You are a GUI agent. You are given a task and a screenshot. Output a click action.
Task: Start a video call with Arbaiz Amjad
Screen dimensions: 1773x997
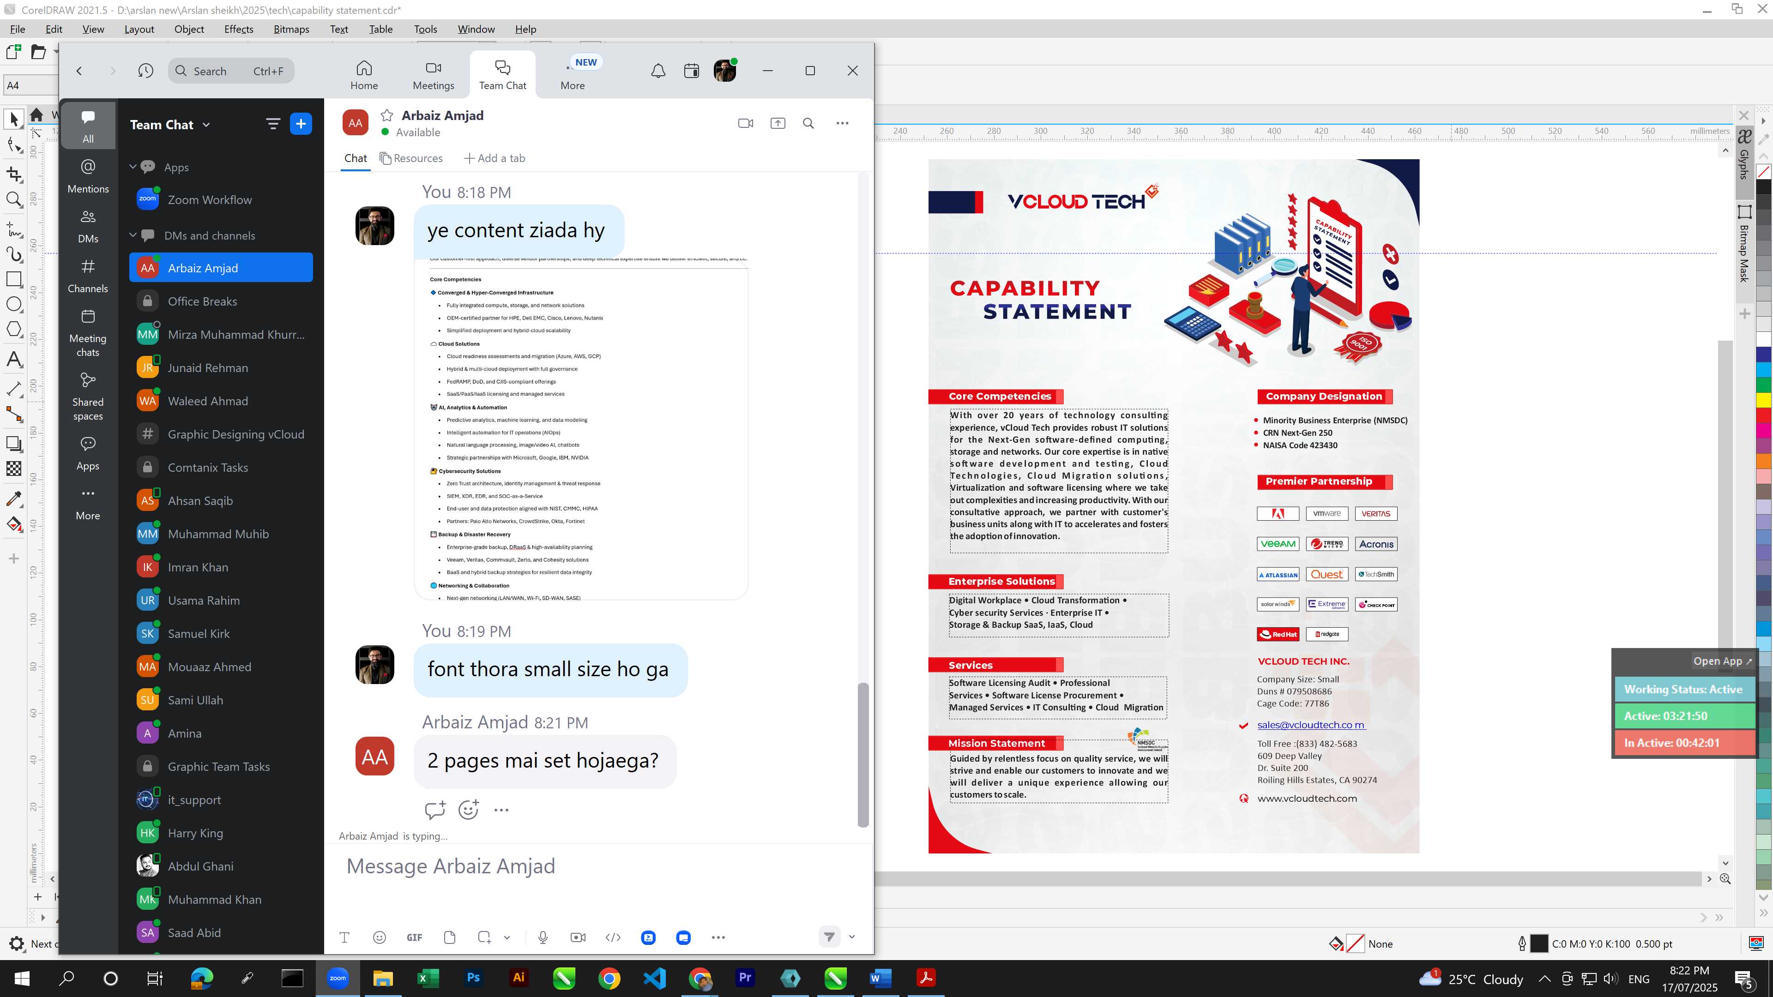(x=745, y=123)
